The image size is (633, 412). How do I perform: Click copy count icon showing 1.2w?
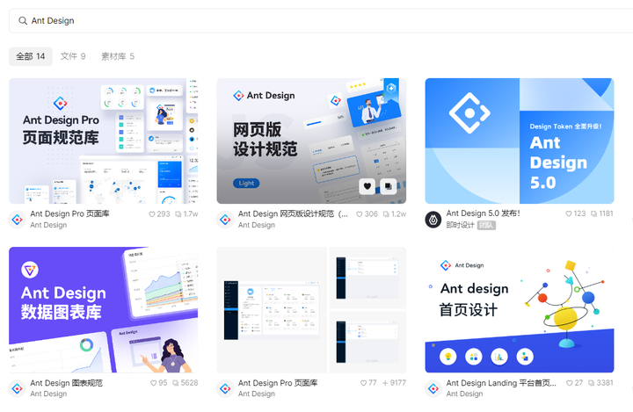click(386, 214)
